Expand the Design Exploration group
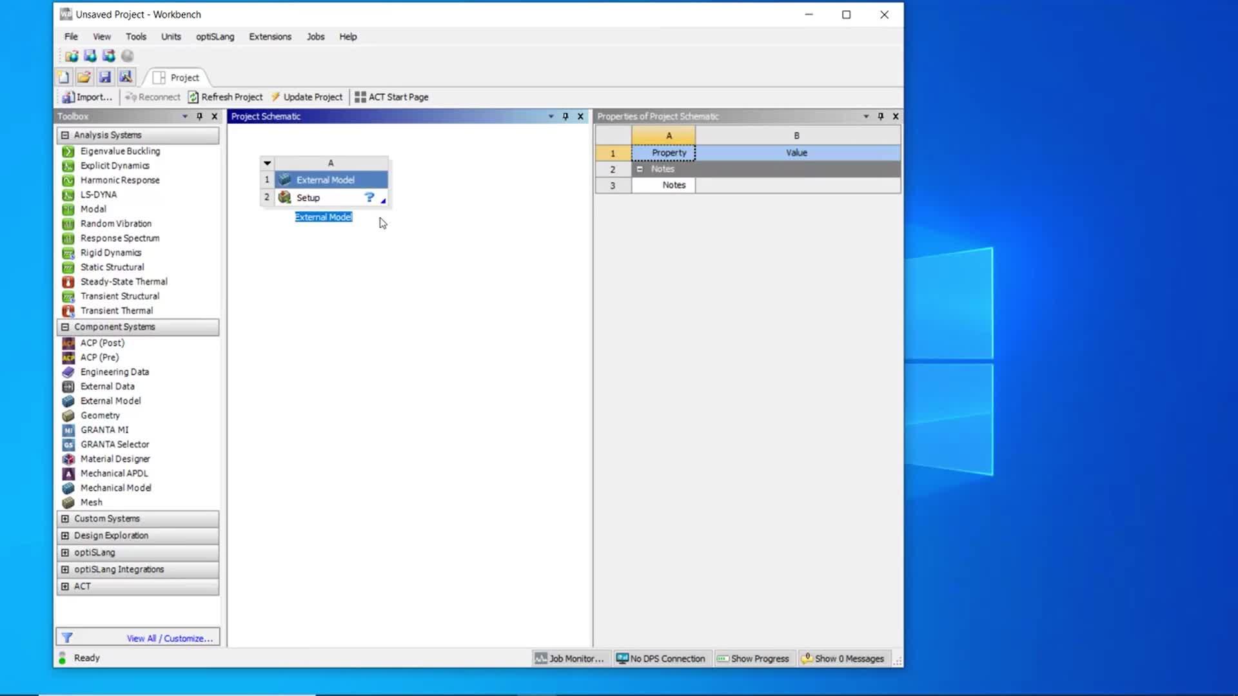Image resolution: width=1238 pixels, height=696 pixels. point(65,536)
